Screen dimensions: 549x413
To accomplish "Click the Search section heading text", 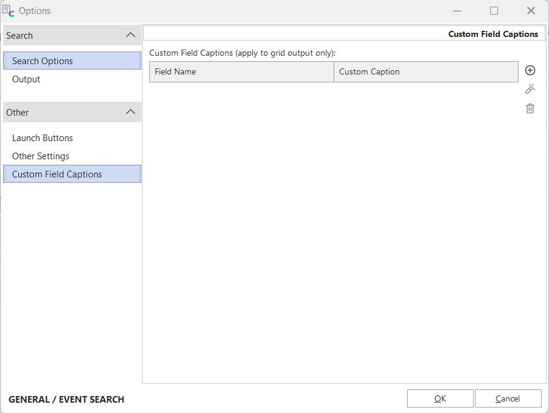I will click(19, 36).
